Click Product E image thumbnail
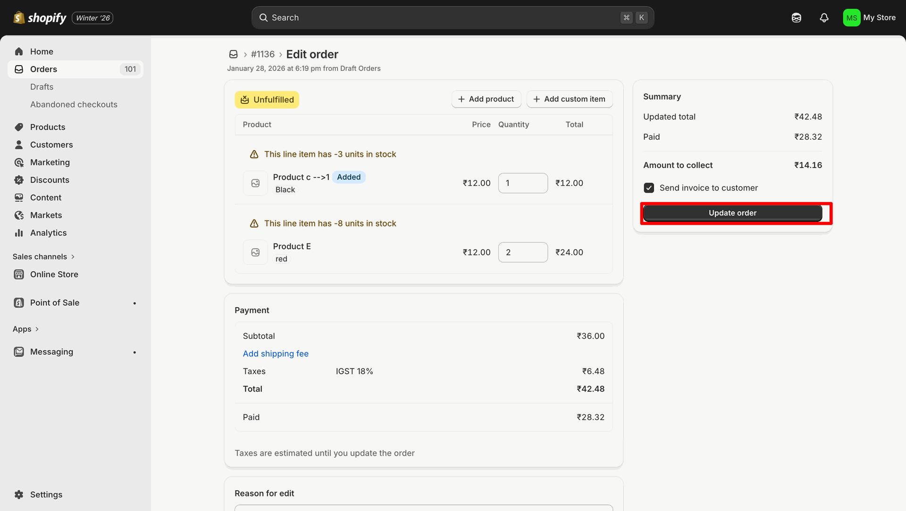 click(255, 252)
